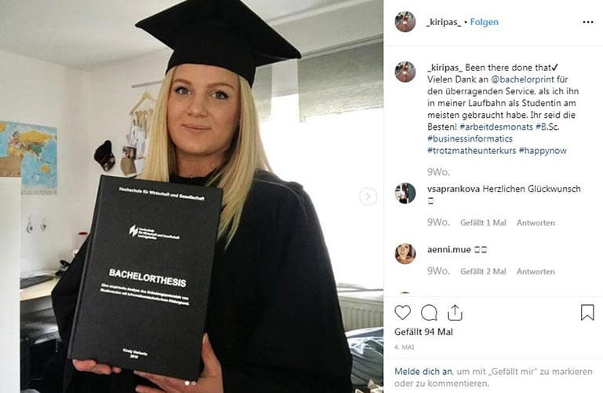Click Melde dich an login link
This screenshot has width=603, height=393.
pyautogui.click(x=423, y=372)
